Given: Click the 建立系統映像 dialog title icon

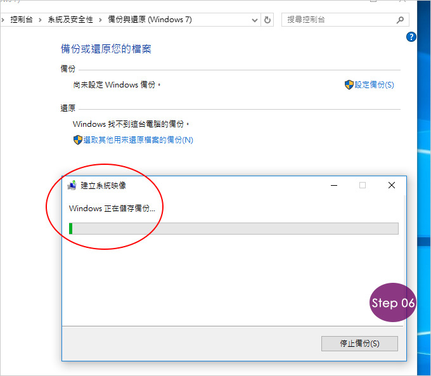Looking at the screenshot, I should [72, 185].
